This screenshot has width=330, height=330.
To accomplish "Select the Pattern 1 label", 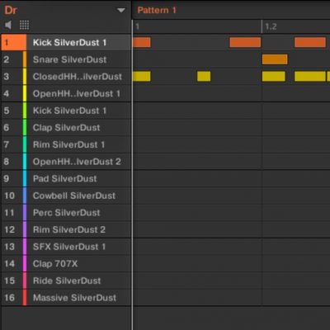I will tap(157, 11).
